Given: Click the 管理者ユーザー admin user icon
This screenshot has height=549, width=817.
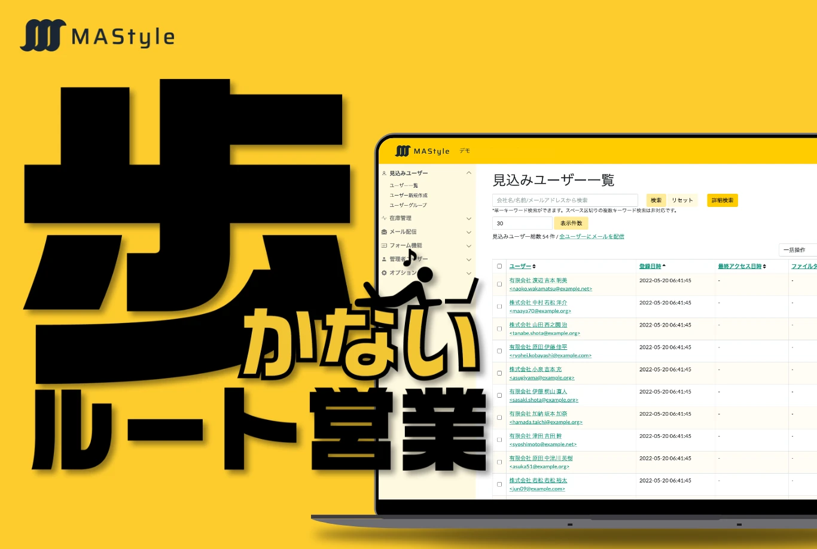Looking at the screenshot, I should [383, 259].
